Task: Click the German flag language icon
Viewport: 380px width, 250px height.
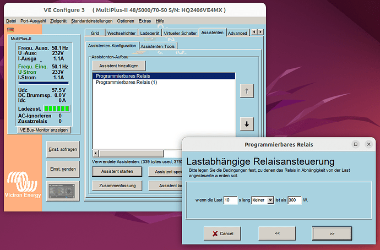Action: click(10, 30)
